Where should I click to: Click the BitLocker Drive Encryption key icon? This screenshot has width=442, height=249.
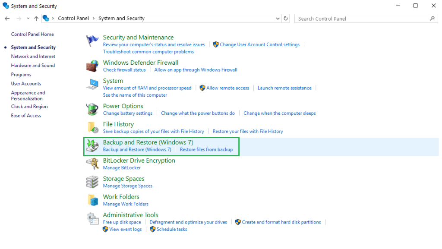tap(92, 164)
